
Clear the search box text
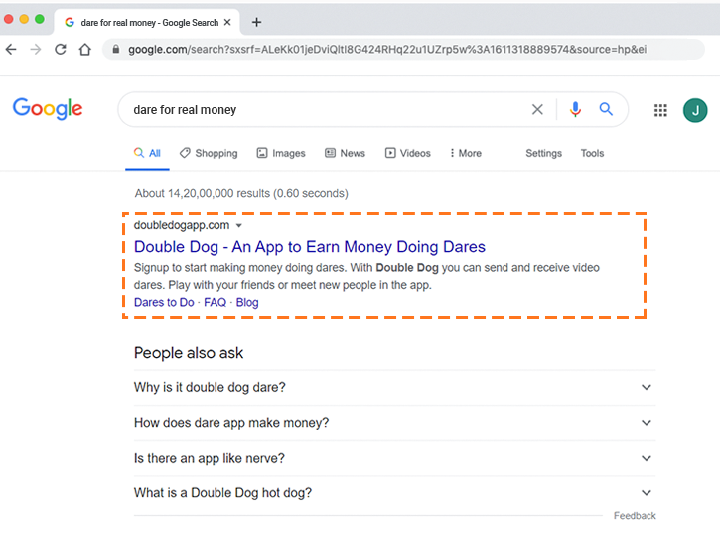(x=537, y=109)
